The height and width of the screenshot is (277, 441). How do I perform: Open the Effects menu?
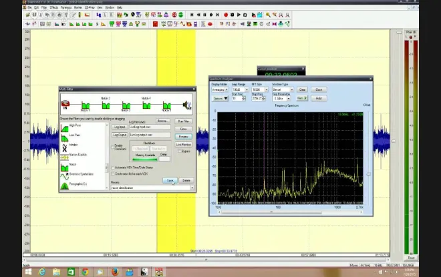53,7
